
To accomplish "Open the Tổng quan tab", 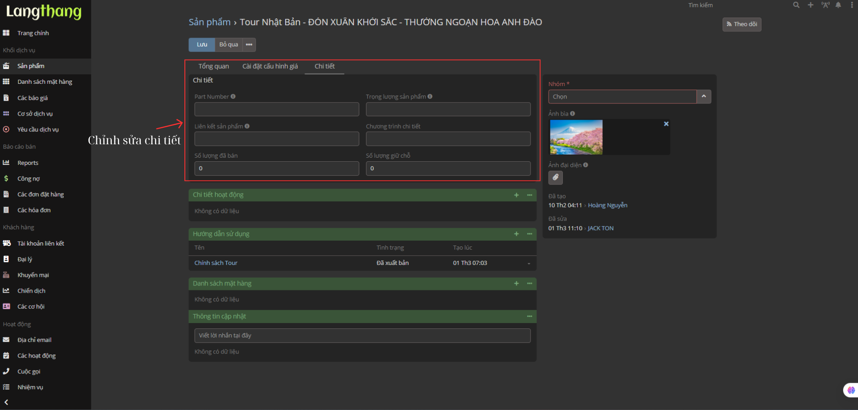I will coord(213,66).
